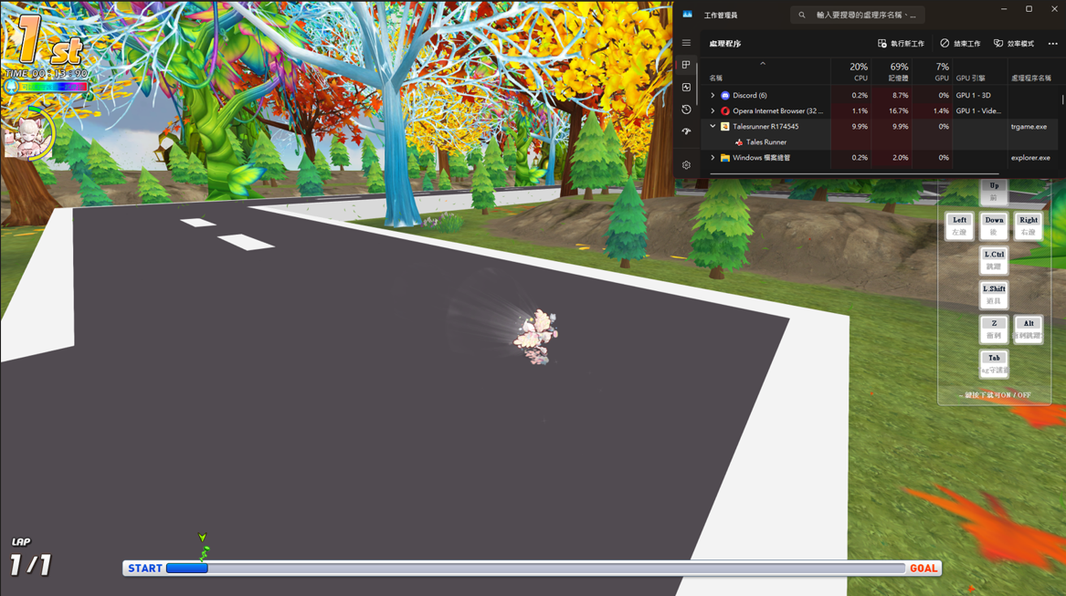Open the Startup apps icon in sidebar

[x=686, y=131]
